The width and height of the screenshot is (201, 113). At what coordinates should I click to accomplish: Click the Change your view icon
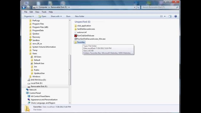click(x=161, y=16)
